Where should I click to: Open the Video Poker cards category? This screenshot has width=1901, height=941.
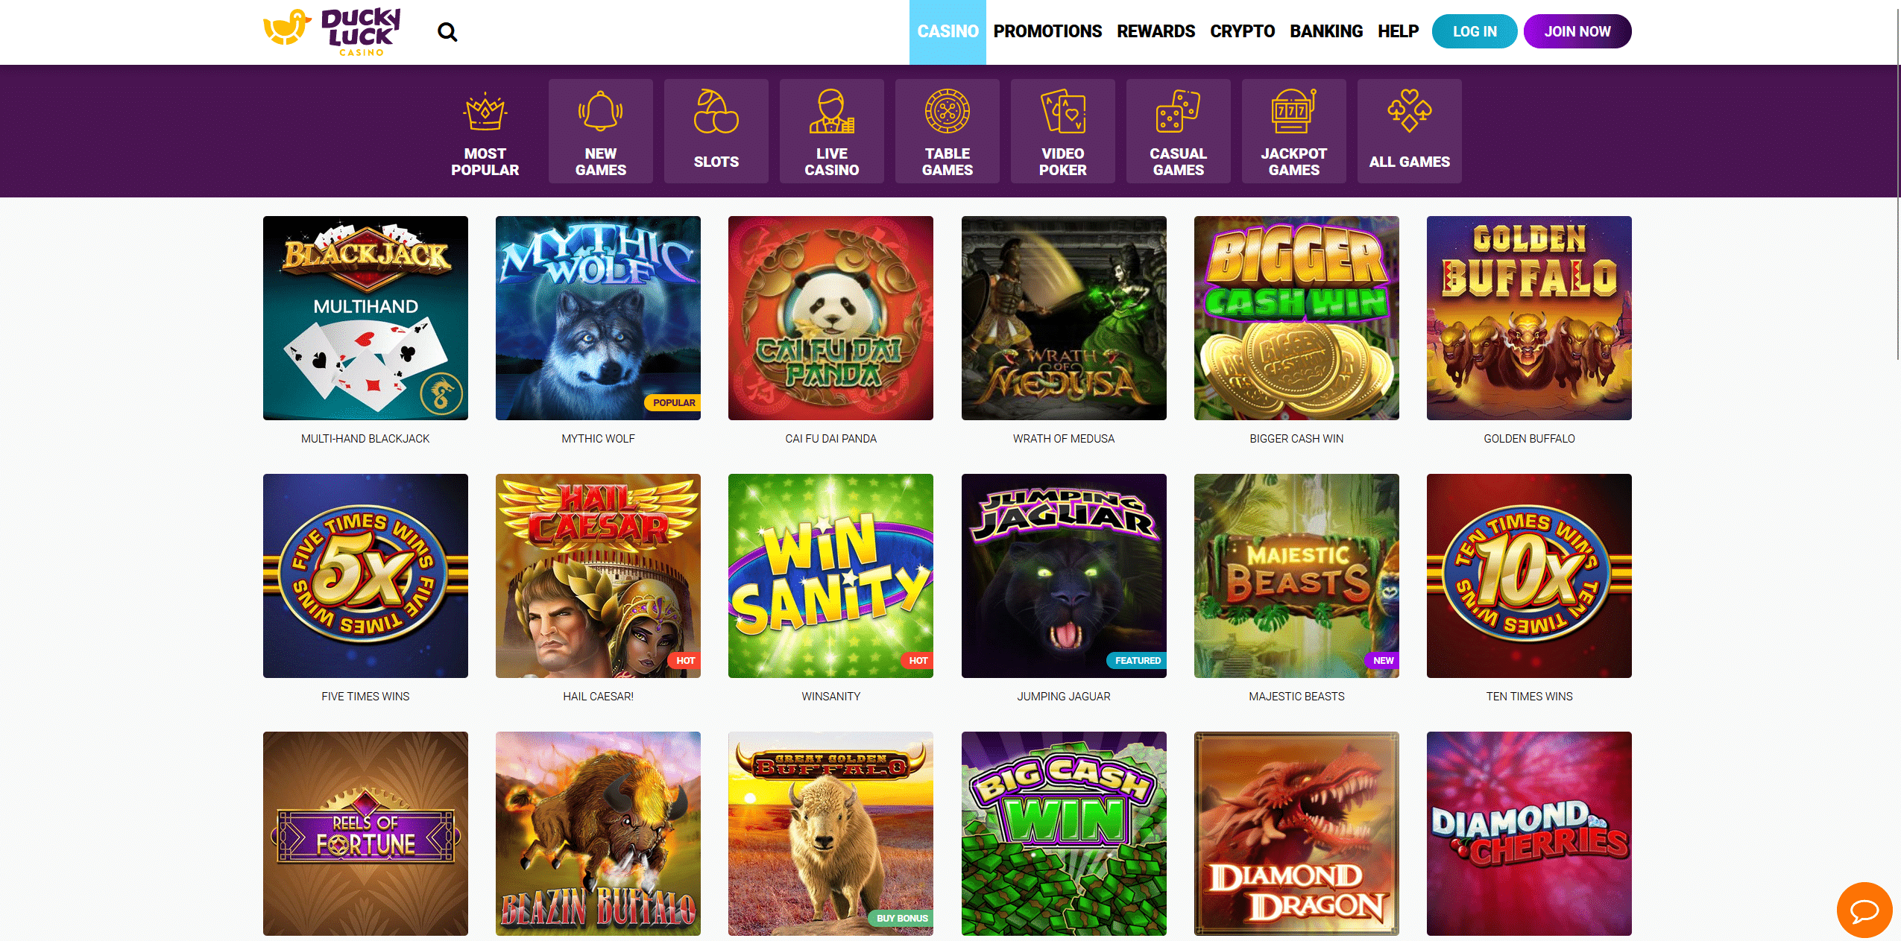pyautogui.click(x=1063, y=131)
